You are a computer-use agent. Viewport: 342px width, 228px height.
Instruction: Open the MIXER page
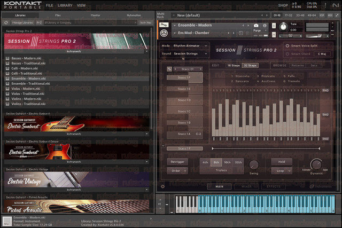click(246, 186)
